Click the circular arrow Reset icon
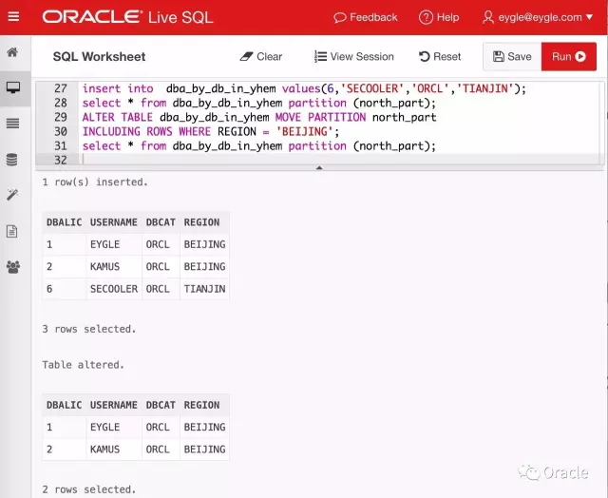The image size is (608, 498). pyautogui.click(x=425, y=57)
